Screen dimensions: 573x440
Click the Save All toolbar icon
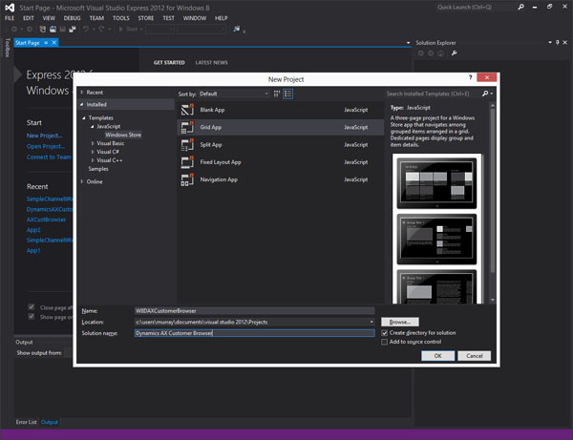pyautogui.click(x=73, y=30)
